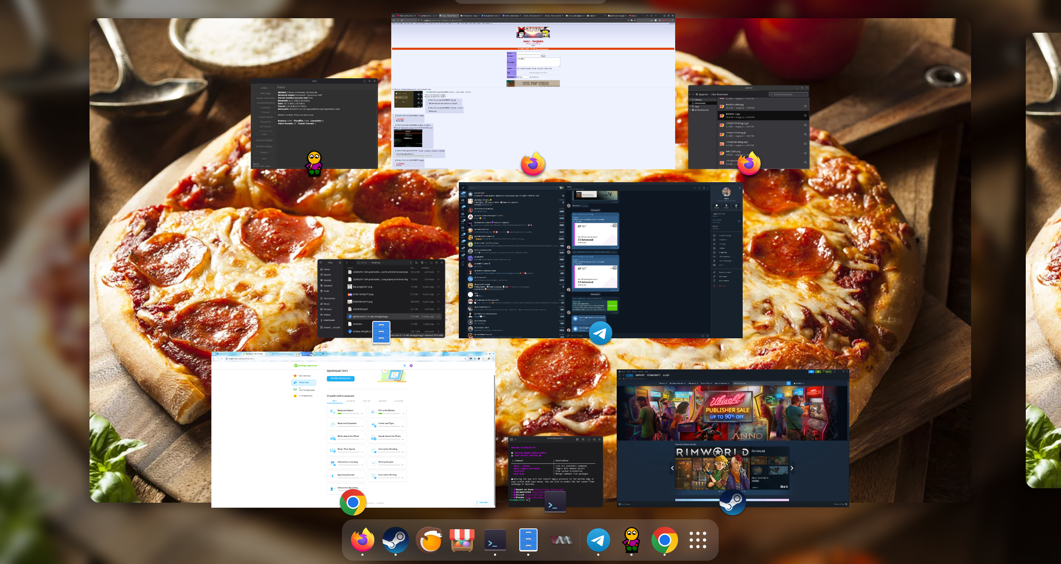This screenshot has height=564, width=1061.
Task: Activate the Files Desktop folder window
Action: (x=381, y=298)
